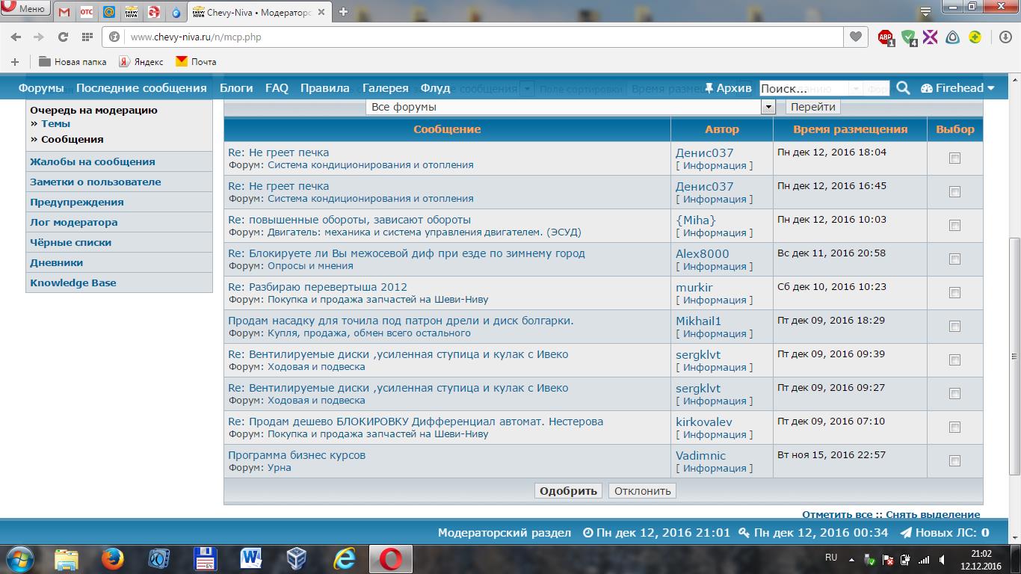1021x574 pixels.
Task: Open the pinned Gmail tab
Action: point(64,11)
